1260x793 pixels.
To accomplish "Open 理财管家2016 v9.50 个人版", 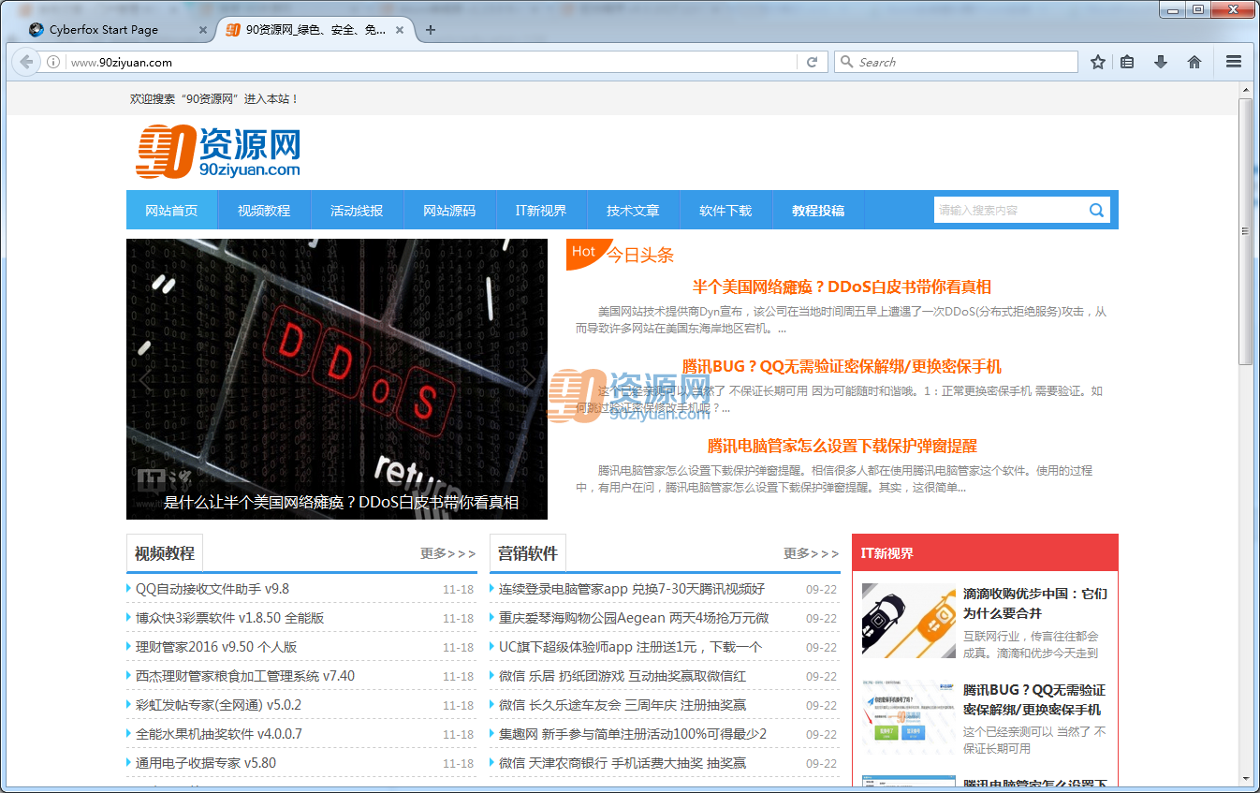I will click(216, 647).
